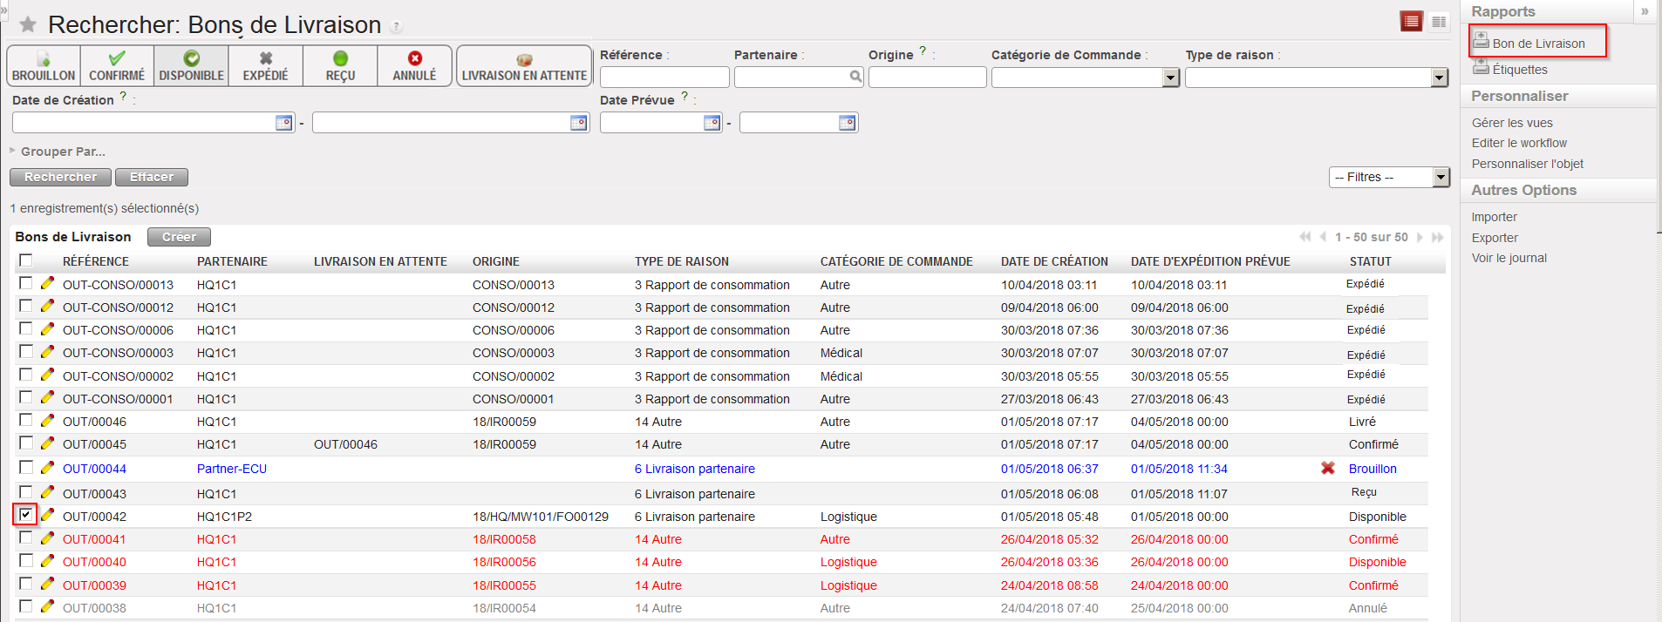Toggle the Livraison en attente filter

(524, 65)
